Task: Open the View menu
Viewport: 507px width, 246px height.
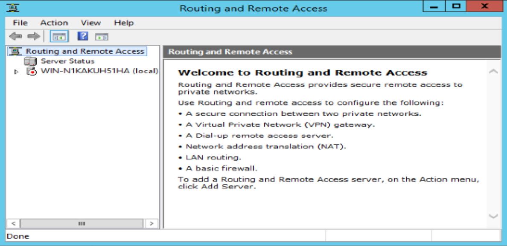Action: coord(91,23)
